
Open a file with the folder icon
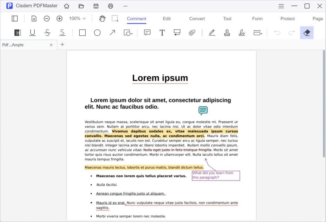(81, 6)
